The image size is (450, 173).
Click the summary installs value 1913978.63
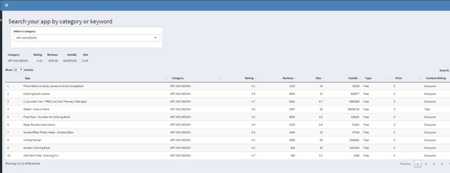tap(70, 61)
